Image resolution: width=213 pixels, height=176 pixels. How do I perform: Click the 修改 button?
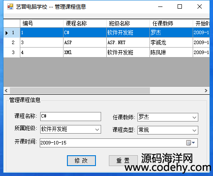pyautogui.click(x=81, y=160)
